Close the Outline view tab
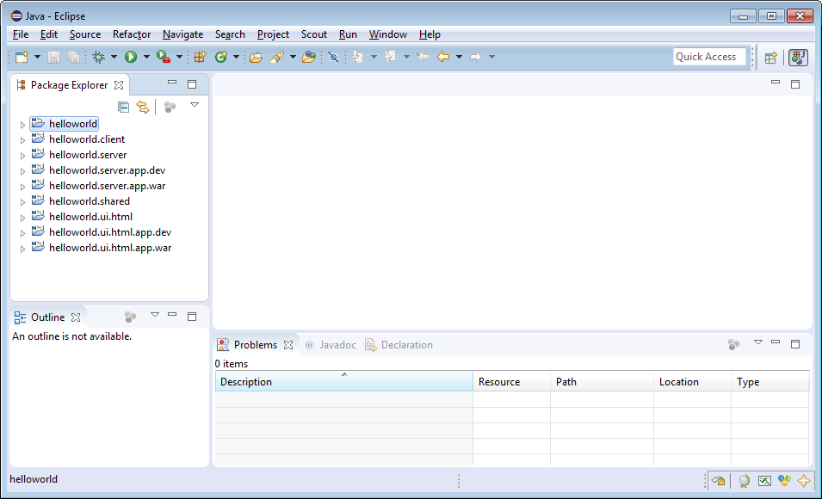 coord(76,317)
